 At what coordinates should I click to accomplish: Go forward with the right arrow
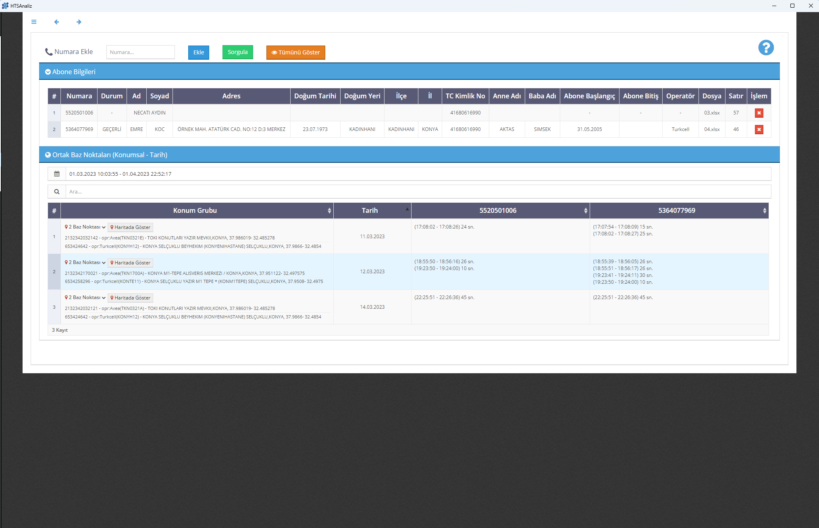79,22
